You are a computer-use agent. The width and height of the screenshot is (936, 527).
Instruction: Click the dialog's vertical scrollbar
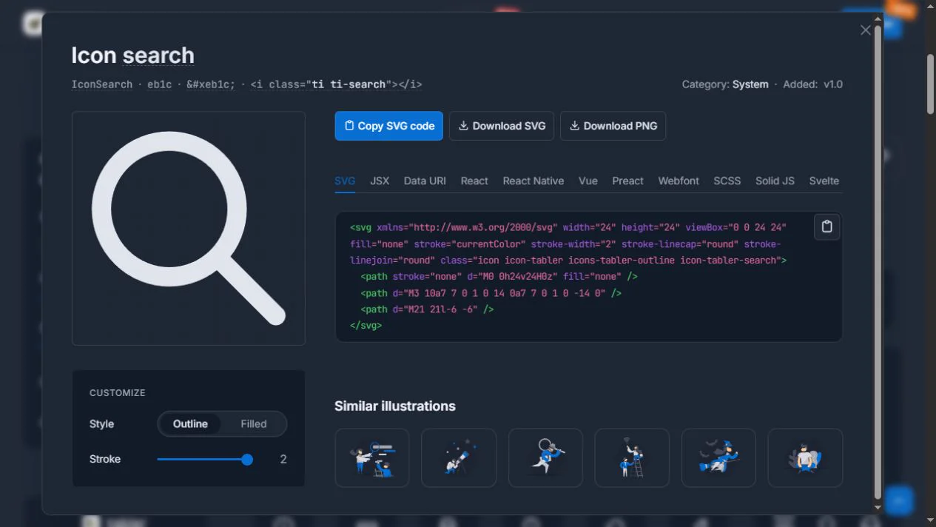point(878,263)
